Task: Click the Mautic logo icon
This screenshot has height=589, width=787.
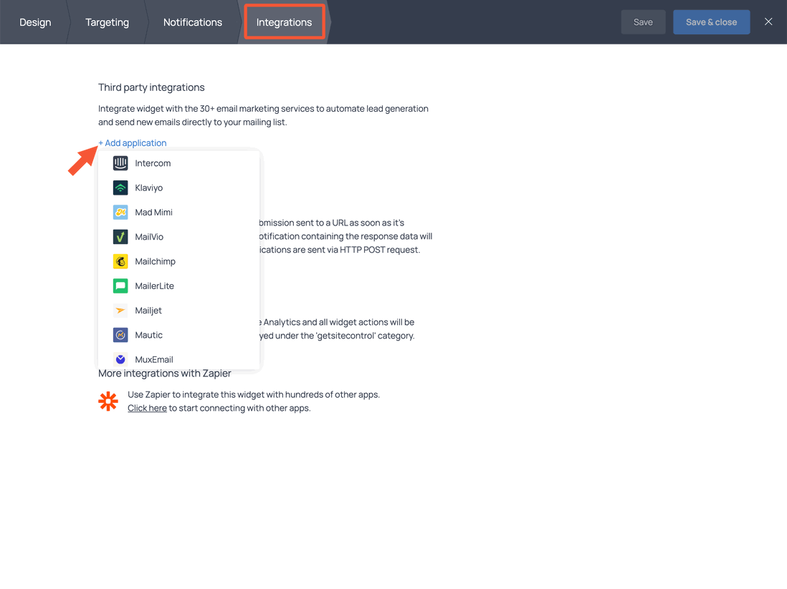Action: click(120, 334)
